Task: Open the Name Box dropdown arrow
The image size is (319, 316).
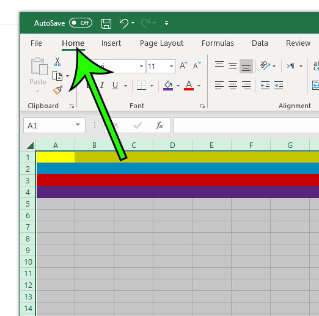Action: 78,125
